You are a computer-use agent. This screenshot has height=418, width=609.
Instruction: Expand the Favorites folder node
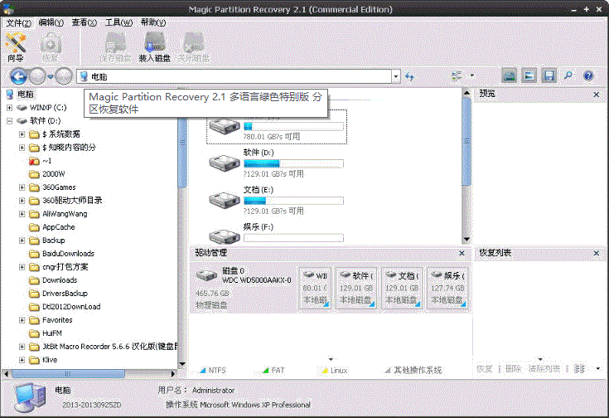[22, 320]
